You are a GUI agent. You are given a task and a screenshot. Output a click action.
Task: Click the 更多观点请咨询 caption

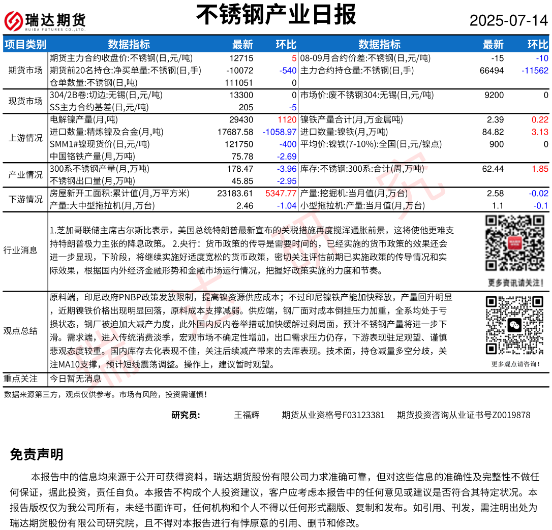tap(515, 364)
